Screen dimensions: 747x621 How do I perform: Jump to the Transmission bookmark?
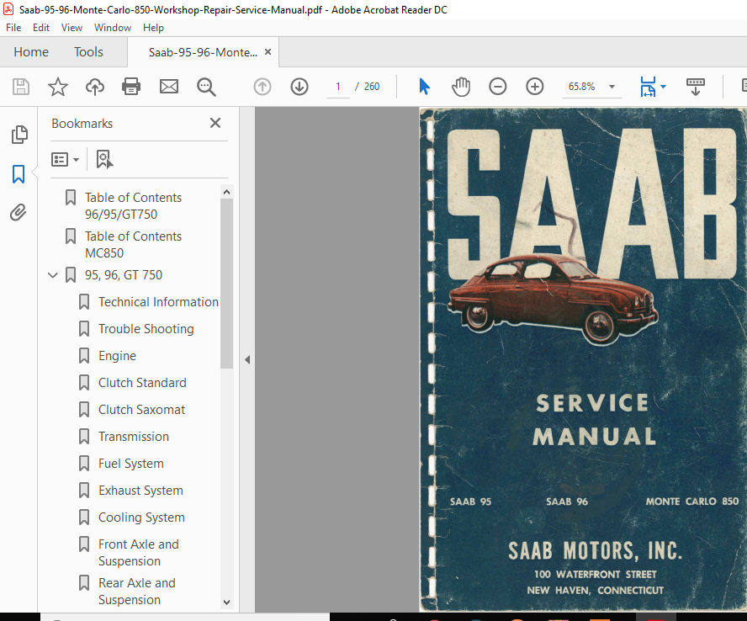coord(134,437)
